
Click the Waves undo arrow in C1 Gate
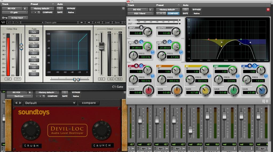(x=10, y=22)
